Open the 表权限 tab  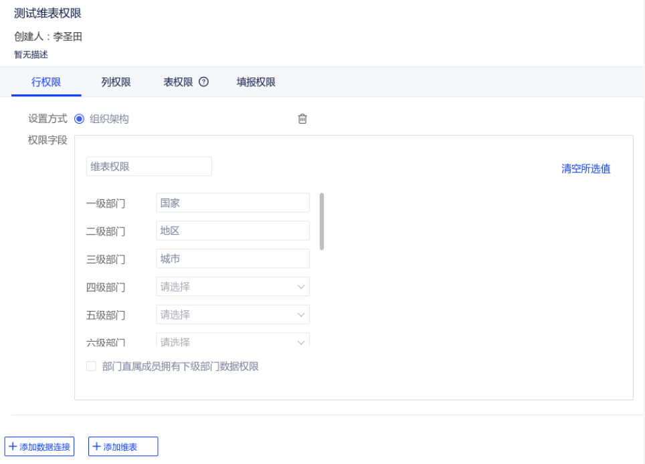click(x=178, y=82)
